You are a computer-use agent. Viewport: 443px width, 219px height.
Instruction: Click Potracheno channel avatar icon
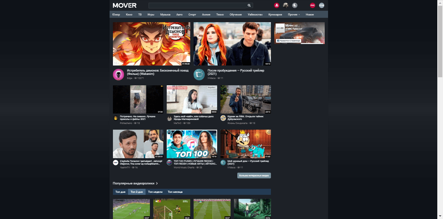[115, 118]
